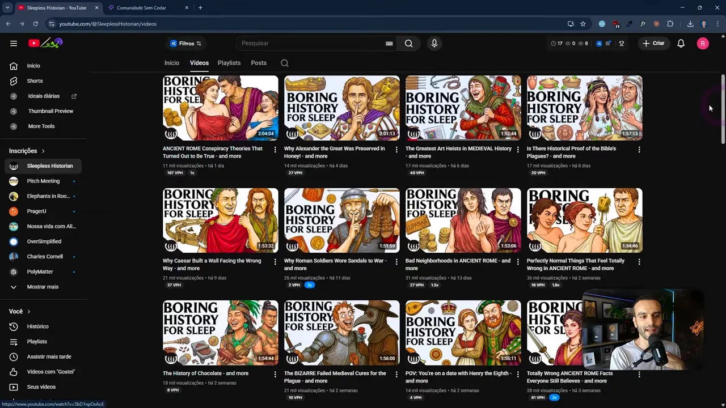Open Shorts from the sidebar
Viewport: 726px width, 408px height.
35,80
